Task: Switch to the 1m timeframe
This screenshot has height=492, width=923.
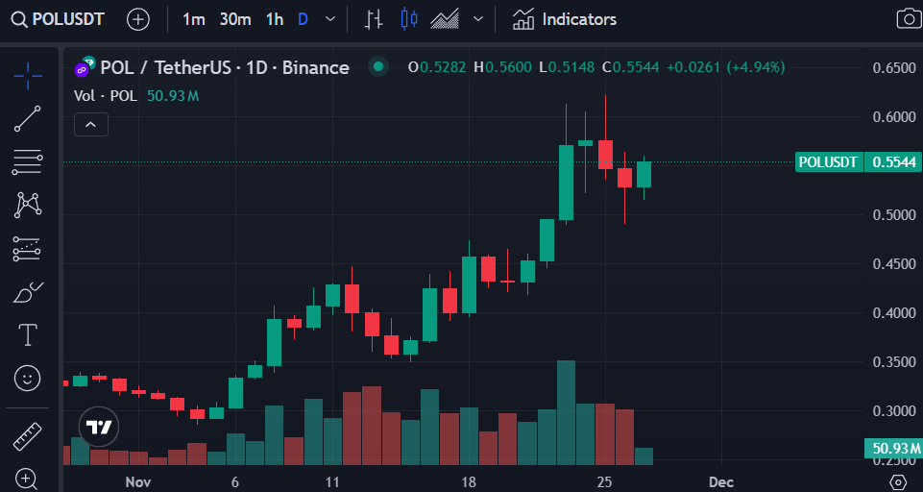Action: coord(194,19)
